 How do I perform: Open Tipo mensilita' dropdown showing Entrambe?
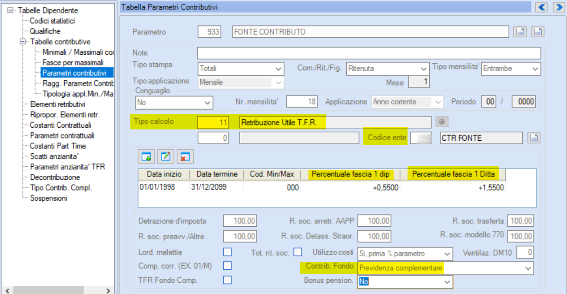click(x=511, y=69)
